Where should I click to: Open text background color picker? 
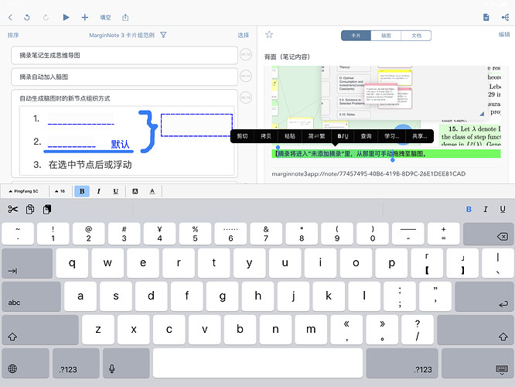coord(135,191)
